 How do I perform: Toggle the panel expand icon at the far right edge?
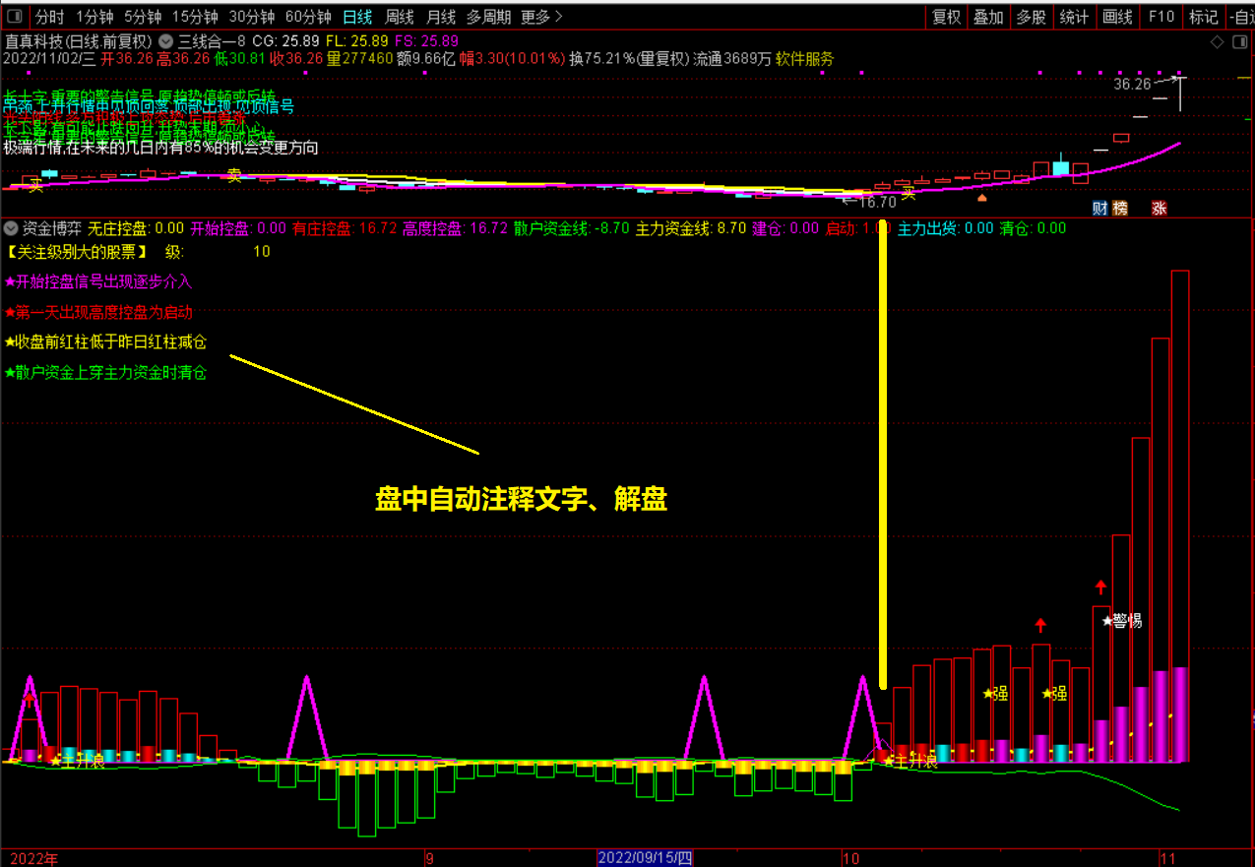point(1241,43)
